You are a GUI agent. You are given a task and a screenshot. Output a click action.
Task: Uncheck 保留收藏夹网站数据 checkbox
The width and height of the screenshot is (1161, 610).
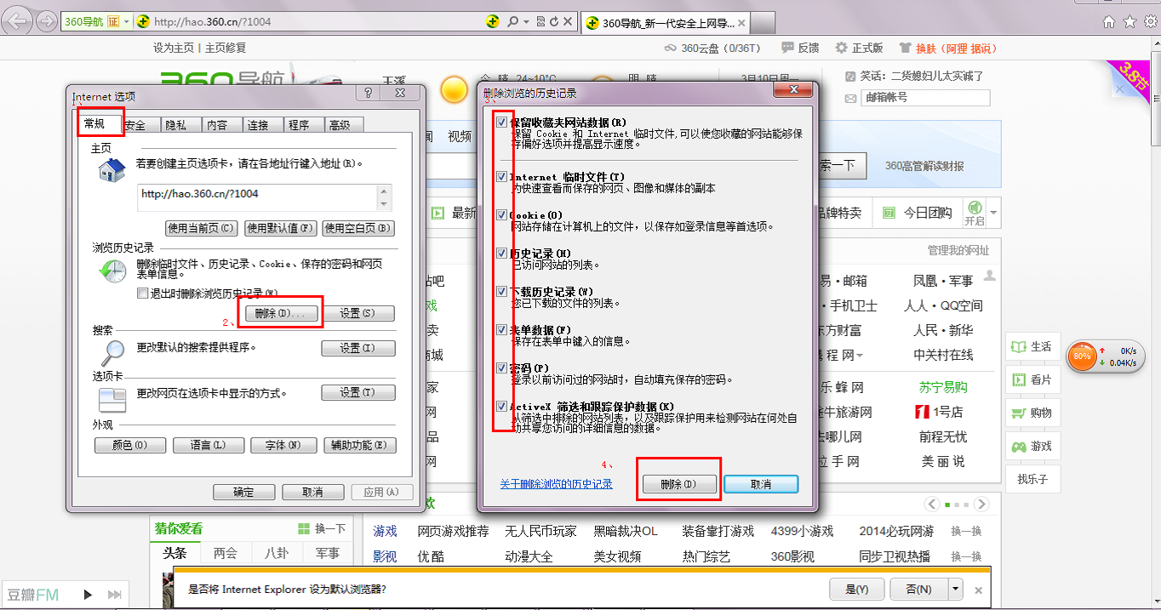(x=501, y=123)
